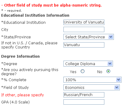Select the Yes radio button

tap(82, 71)
